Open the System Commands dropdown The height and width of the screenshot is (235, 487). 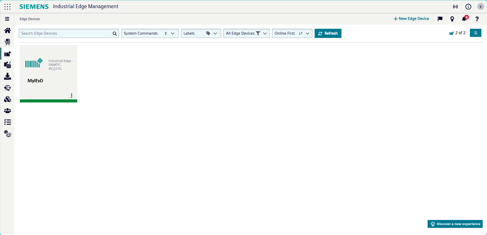tap(150, 33)
